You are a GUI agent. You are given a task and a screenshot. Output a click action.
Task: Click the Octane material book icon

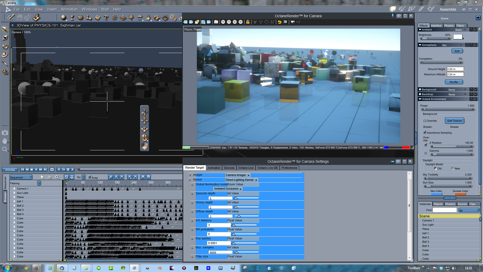pos(216,22)
